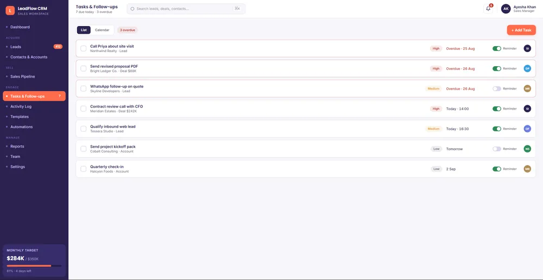The height and width of the screenshot is (280, 543).
Task: Click the Low tag on Send project kickoff pack
Action: 437,149
